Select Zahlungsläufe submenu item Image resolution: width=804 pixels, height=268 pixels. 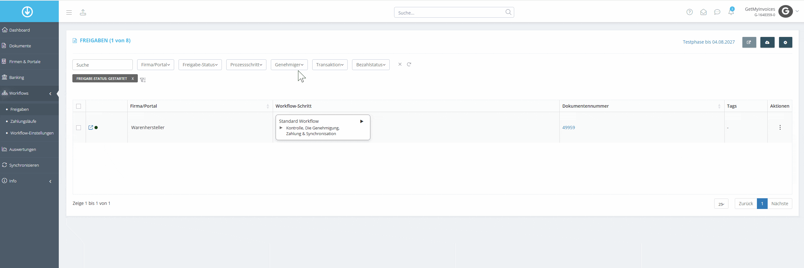click(23, 121)
